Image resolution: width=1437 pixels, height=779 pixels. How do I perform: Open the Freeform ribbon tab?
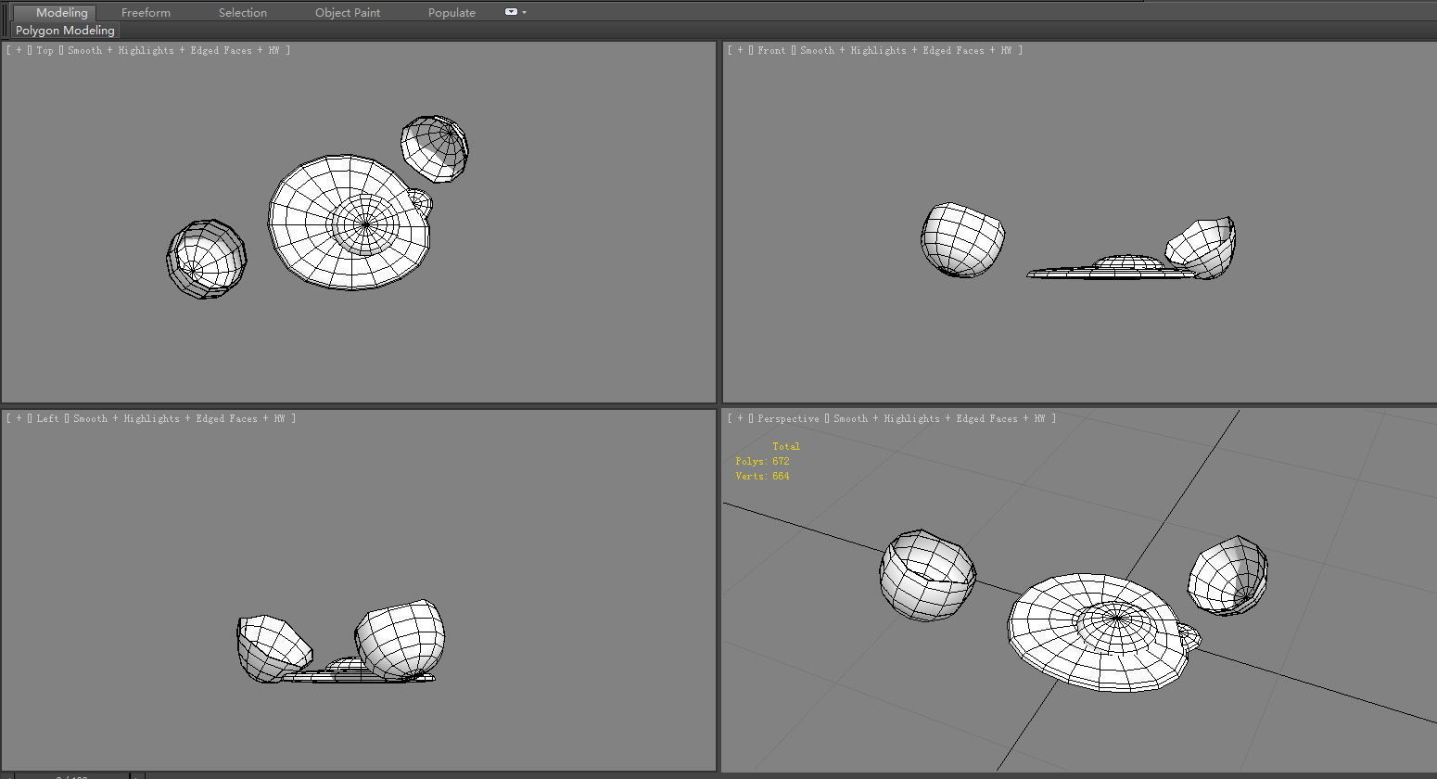146,13
